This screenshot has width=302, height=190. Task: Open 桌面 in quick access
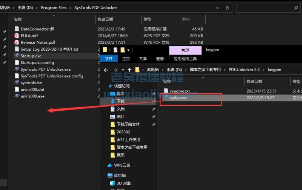pos(117,94)
